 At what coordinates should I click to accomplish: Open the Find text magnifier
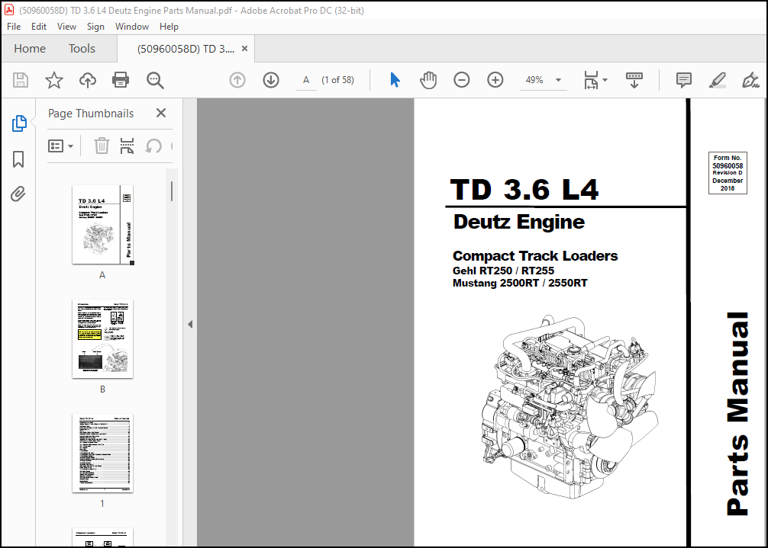155,80
